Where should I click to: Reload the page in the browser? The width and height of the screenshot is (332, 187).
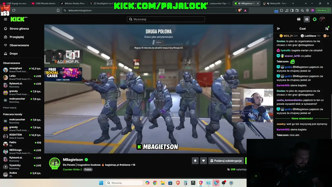click(14, 10)
